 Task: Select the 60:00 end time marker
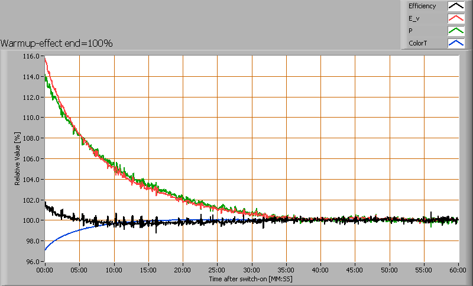point(458,269)
